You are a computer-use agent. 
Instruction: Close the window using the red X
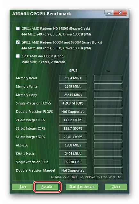pos(120,13)
